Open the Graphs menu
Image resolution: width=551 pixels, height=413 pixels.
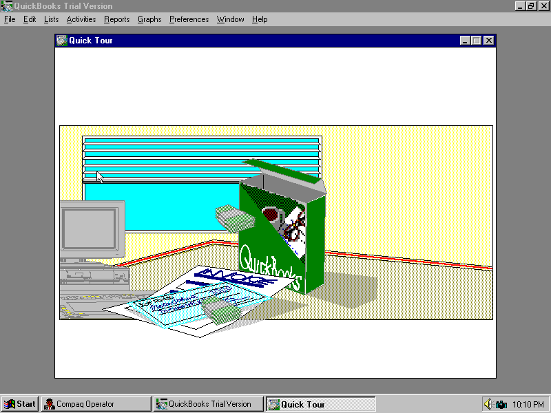coord(149,19)
